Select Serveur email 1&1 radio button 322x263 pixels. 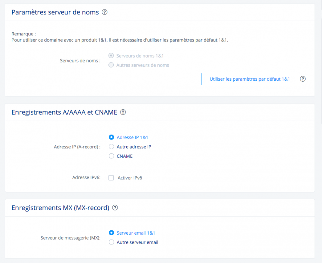(x=112, y=233)
